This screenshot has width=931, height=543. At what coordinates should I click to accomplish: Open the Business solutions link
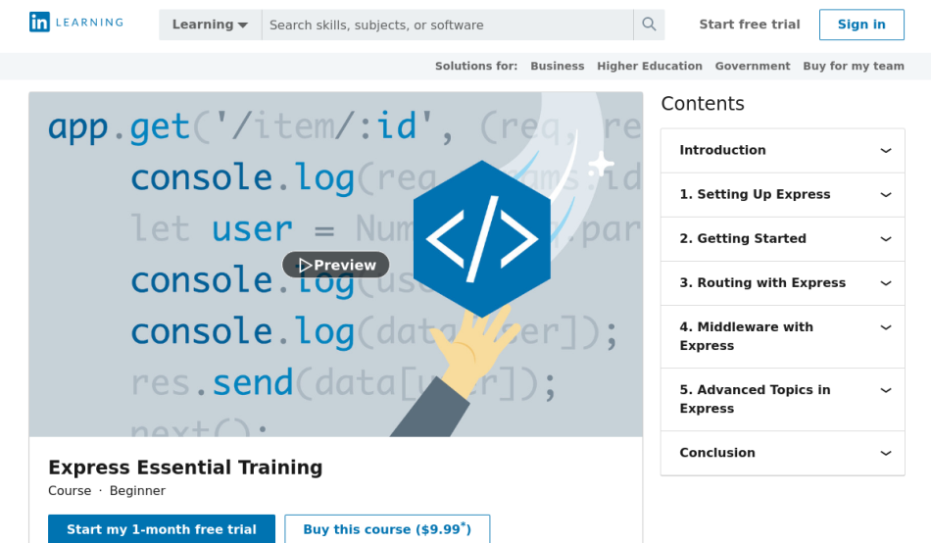point(557,66)
